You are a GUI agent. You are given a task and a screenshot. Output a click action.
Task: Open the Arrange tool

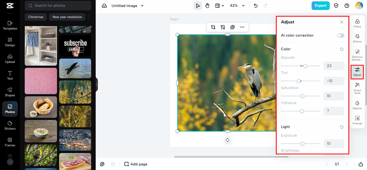click(x=357, y=120)
